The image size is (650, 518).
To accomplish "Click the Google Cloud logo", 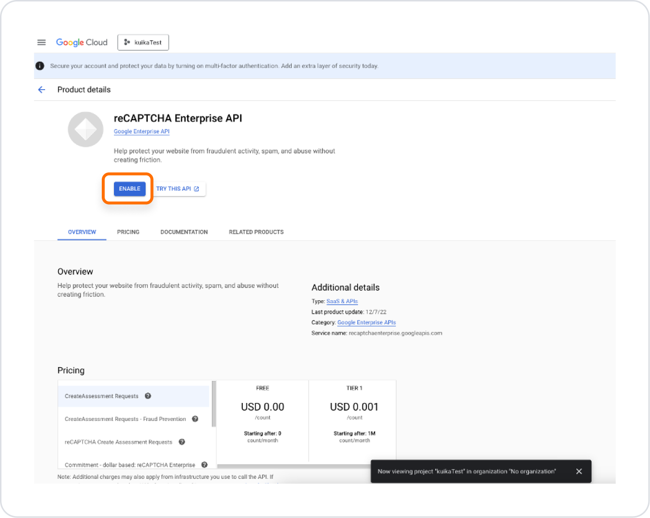I will [x=81, y=42].
